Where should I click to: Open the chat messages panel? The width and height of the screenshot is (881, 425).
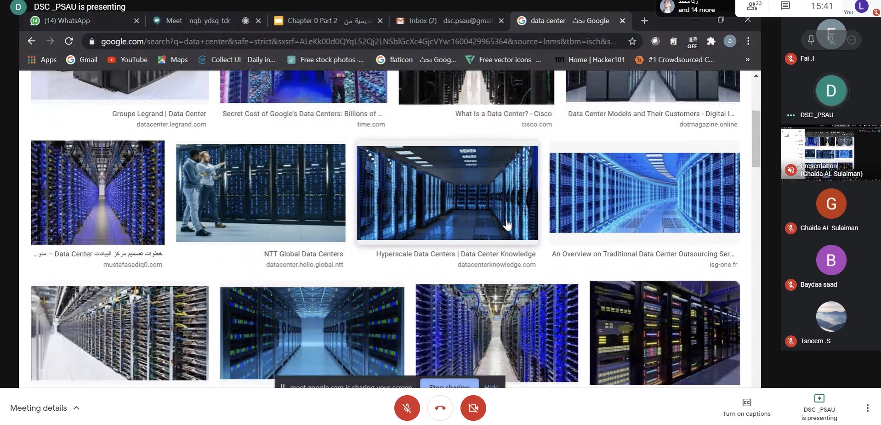tap(785, 6)
